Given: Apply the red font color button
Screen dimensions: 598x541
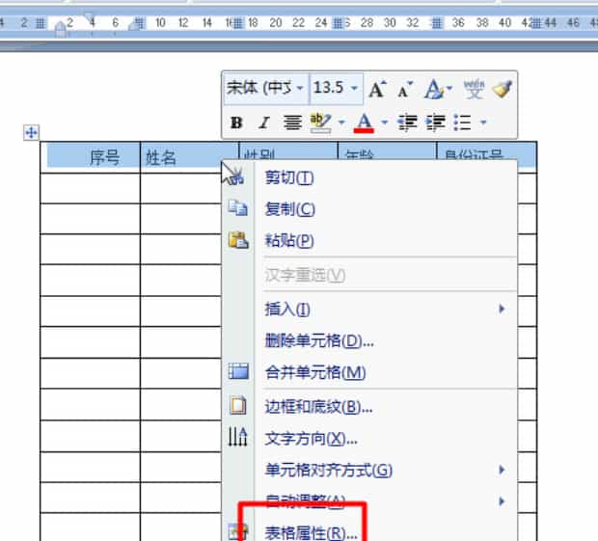Looking at the screenshot, I should click(x=365, y=122).
